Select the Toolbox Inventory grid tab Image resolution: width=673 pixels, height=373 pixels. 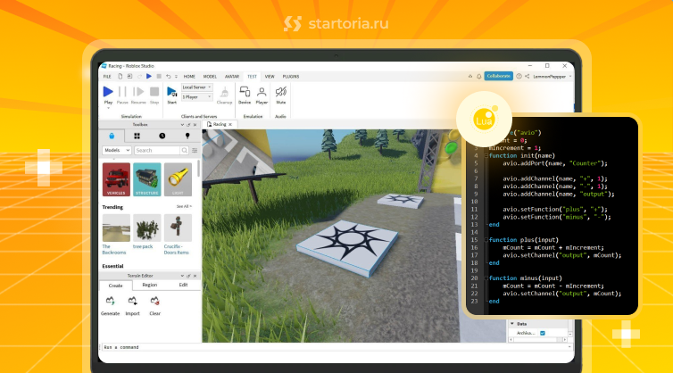pyautogui.click(x=137, y=136)
